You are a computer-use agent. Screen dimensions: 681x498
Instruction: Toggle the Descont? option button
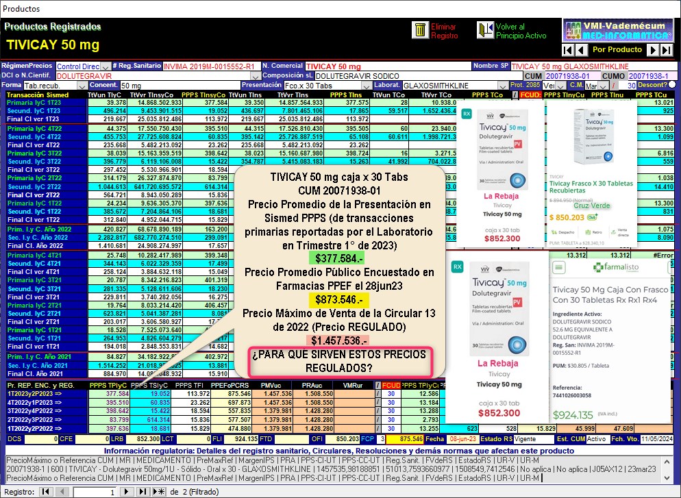pyautogui.click(x=672, y=85)
